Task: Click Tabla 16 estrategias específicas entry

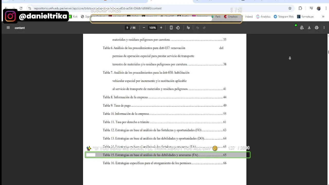Action: point(164,163)
